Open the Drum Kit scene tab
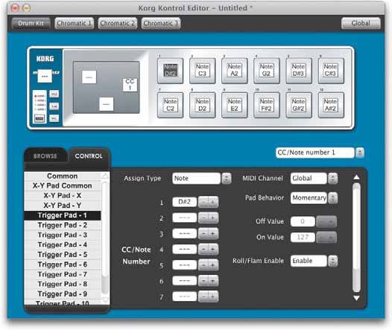Screen dimensions: 392x330 31,24
